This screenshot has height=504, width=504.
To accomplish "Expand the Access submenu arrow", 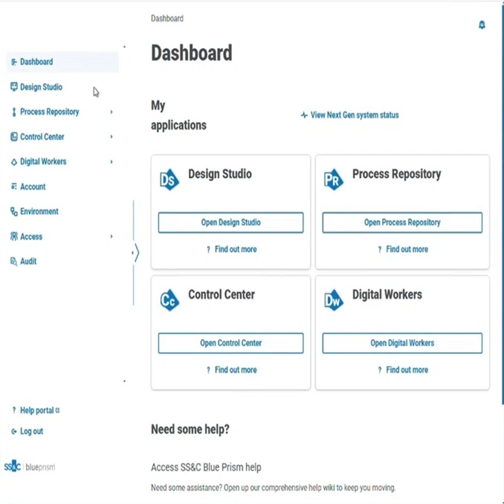I will (x=112, y=236).
